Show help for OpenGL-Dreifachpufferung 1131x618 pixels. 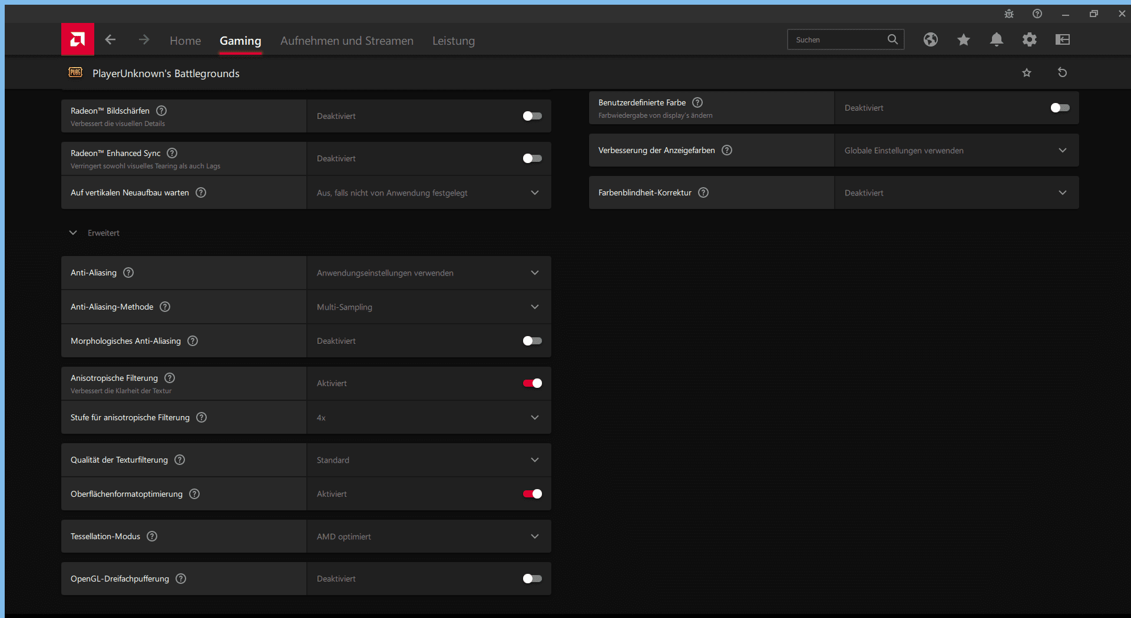pos(181,579)
